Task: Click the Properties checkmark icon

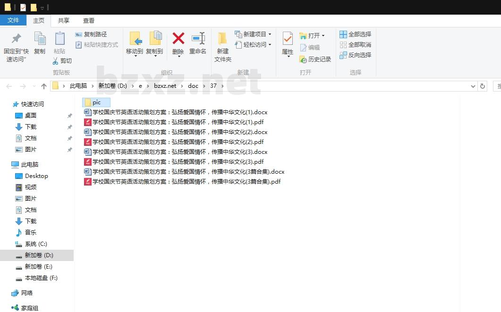Action: click(288, 39)
